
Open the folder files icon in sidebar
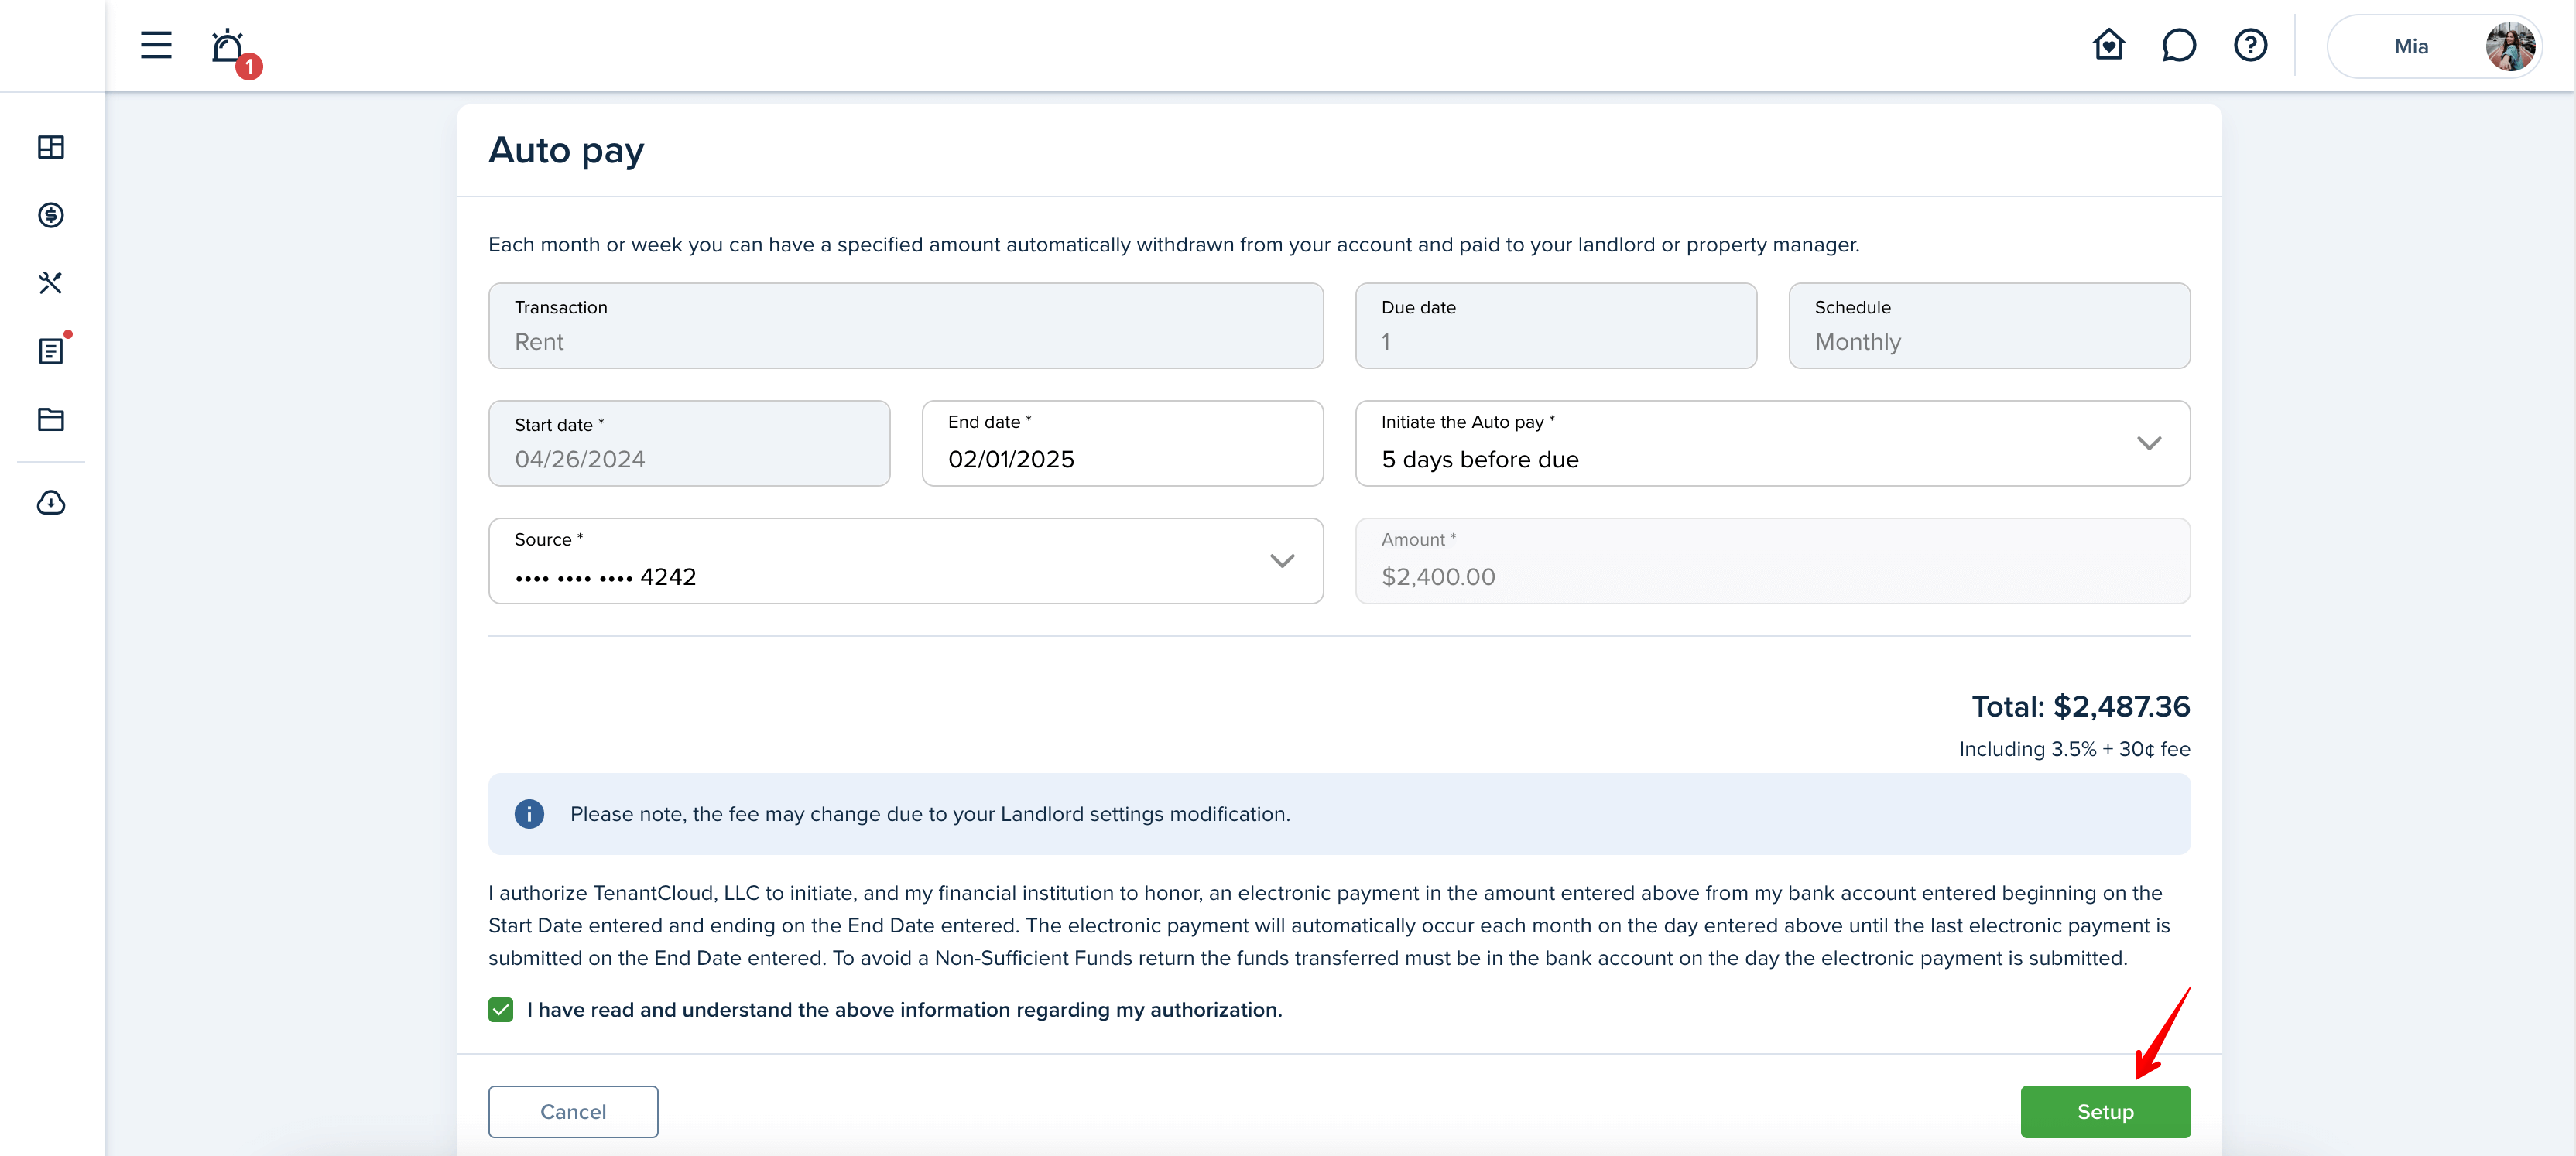click(x=51, y=419)
